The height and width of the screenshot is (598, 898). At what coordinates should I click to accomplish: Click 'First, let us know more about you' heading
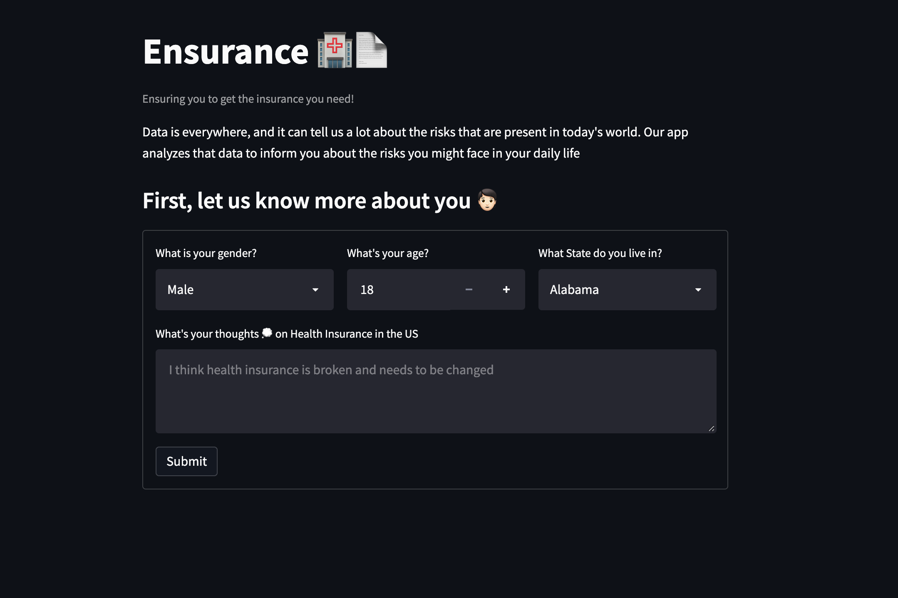tap(306, 201)
